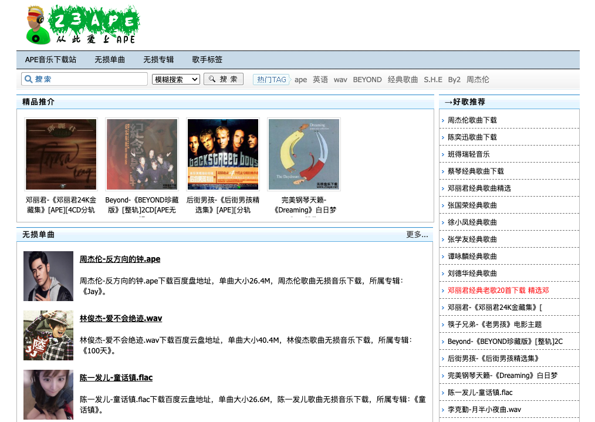Viewport: 595px width, 422px height.
Task: Open 班得瑞轻音乐 in the sidebar
Action: pyautogui.click(x=469, y=154)
